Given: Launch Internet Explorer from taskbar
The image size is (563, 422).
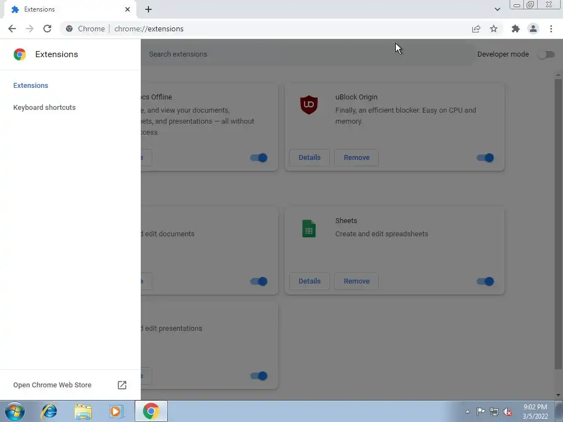Looking at the screenshot, I should (x=49, y=411).
